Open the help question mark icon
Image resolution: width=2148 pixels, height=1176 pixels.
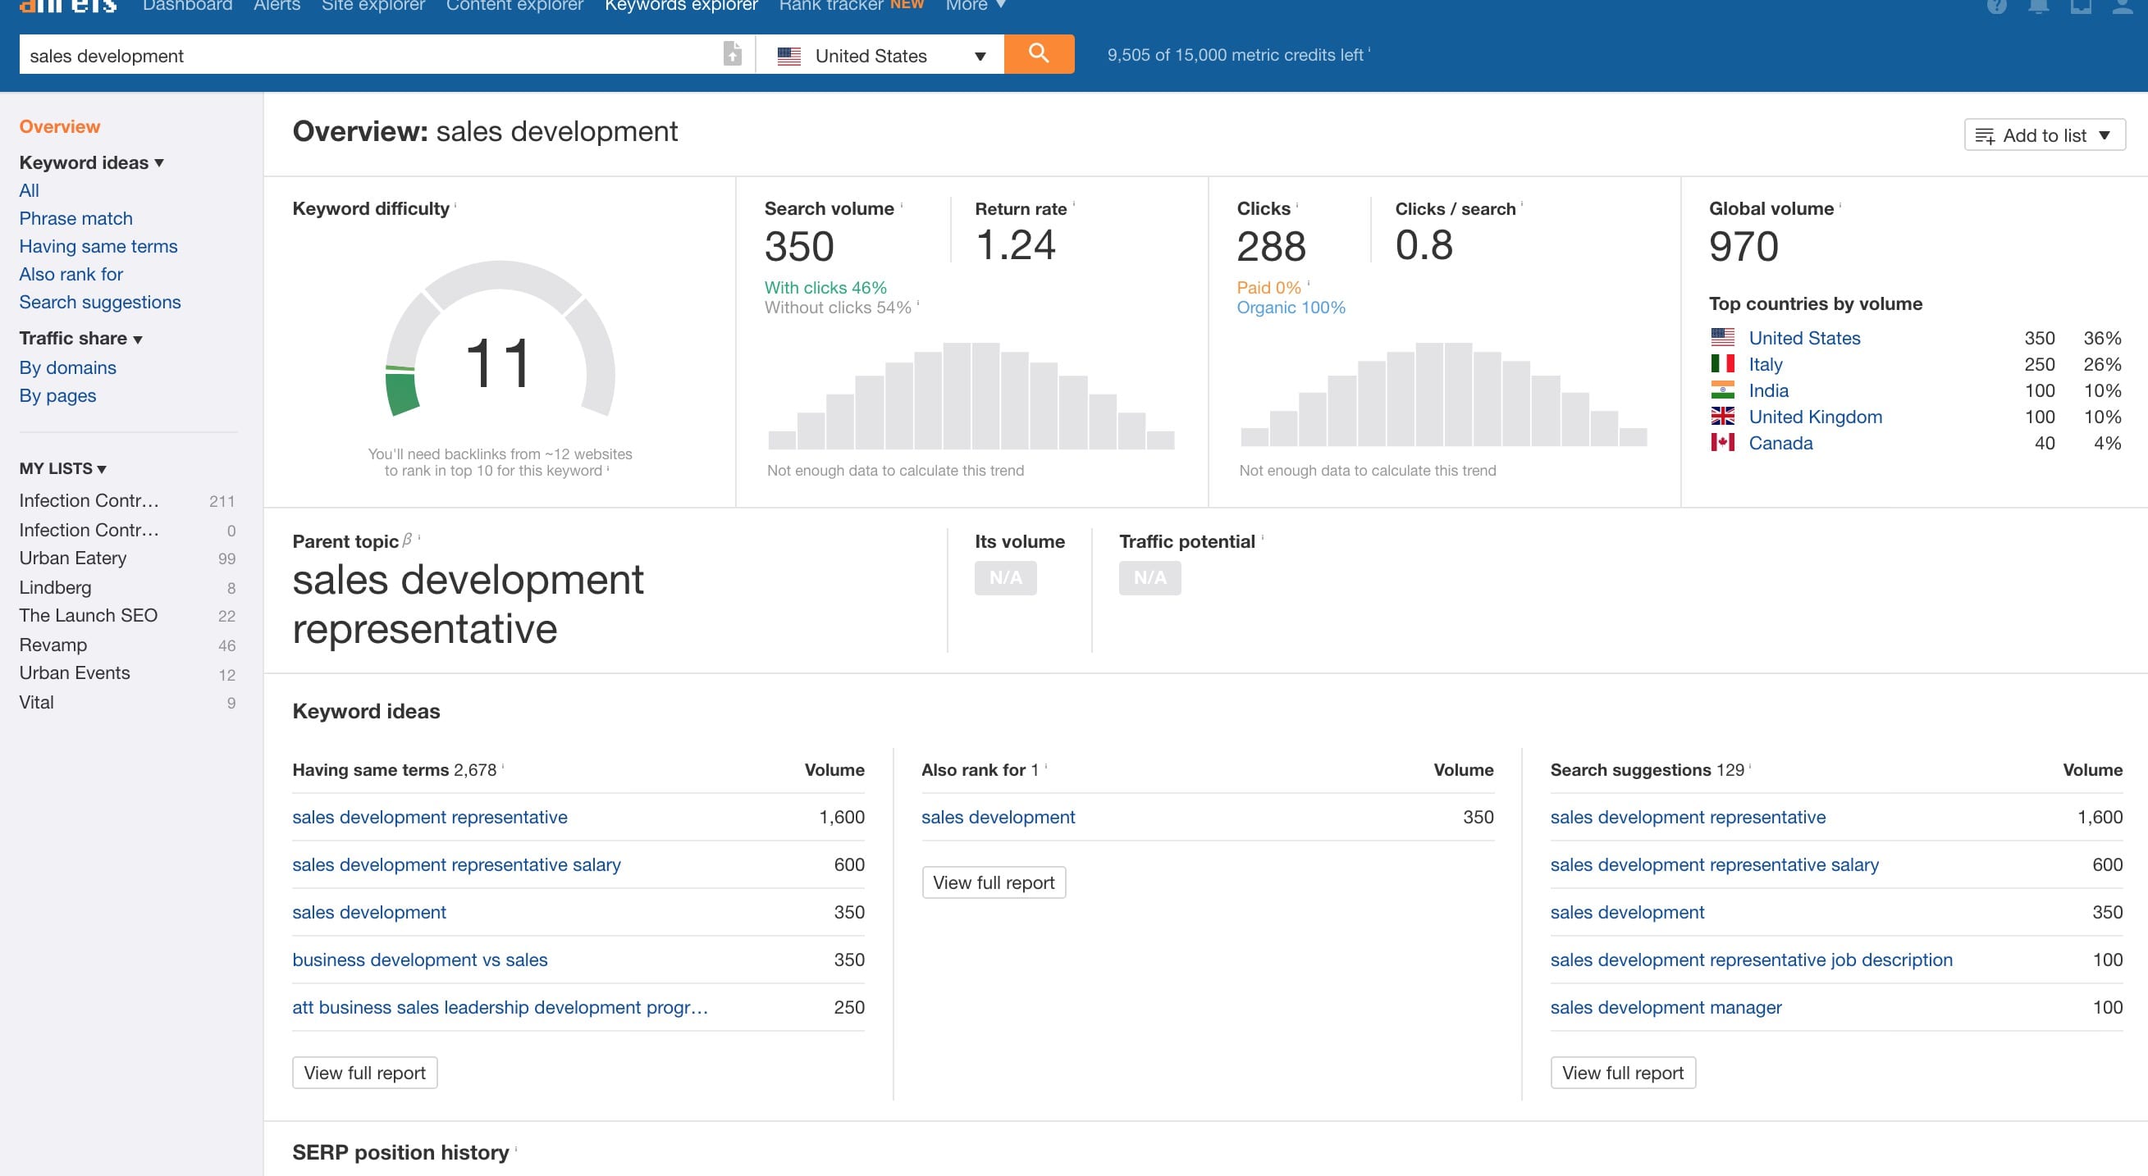[1996, 7]
